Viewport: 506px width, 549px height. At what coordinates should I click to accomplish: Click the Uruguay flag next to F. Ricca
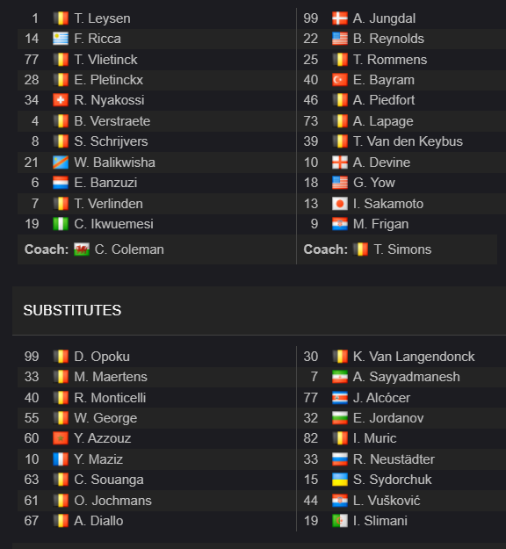[61, 39]
